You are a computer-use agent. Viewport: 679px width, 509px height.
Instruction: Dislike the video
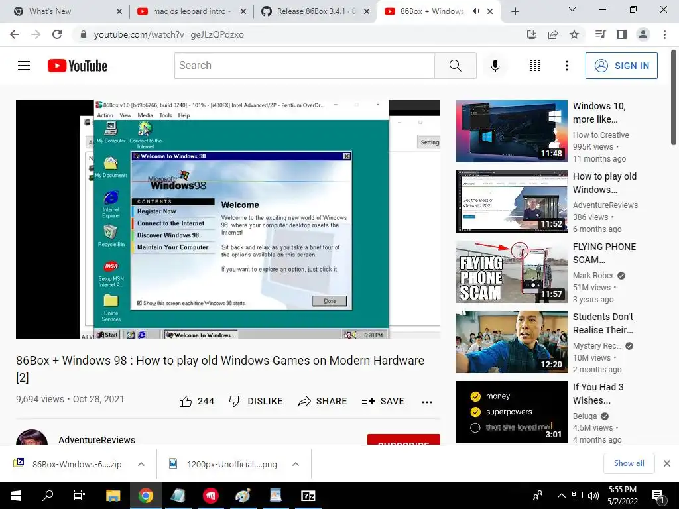(x=255, y=401)
